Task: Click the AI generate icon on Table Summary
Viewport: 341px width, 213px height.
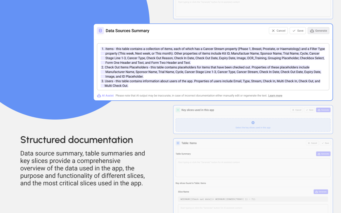Action: [319, 154]
